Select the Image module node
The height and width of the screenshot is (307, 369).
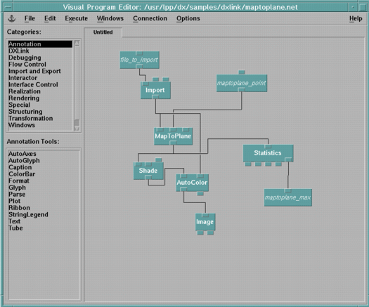coord(205,222)
